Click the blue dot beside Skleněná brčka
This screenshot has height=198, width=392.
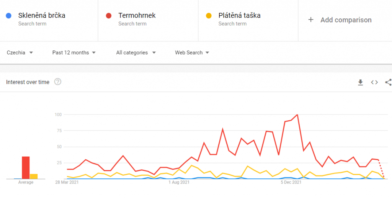(9, 16)
